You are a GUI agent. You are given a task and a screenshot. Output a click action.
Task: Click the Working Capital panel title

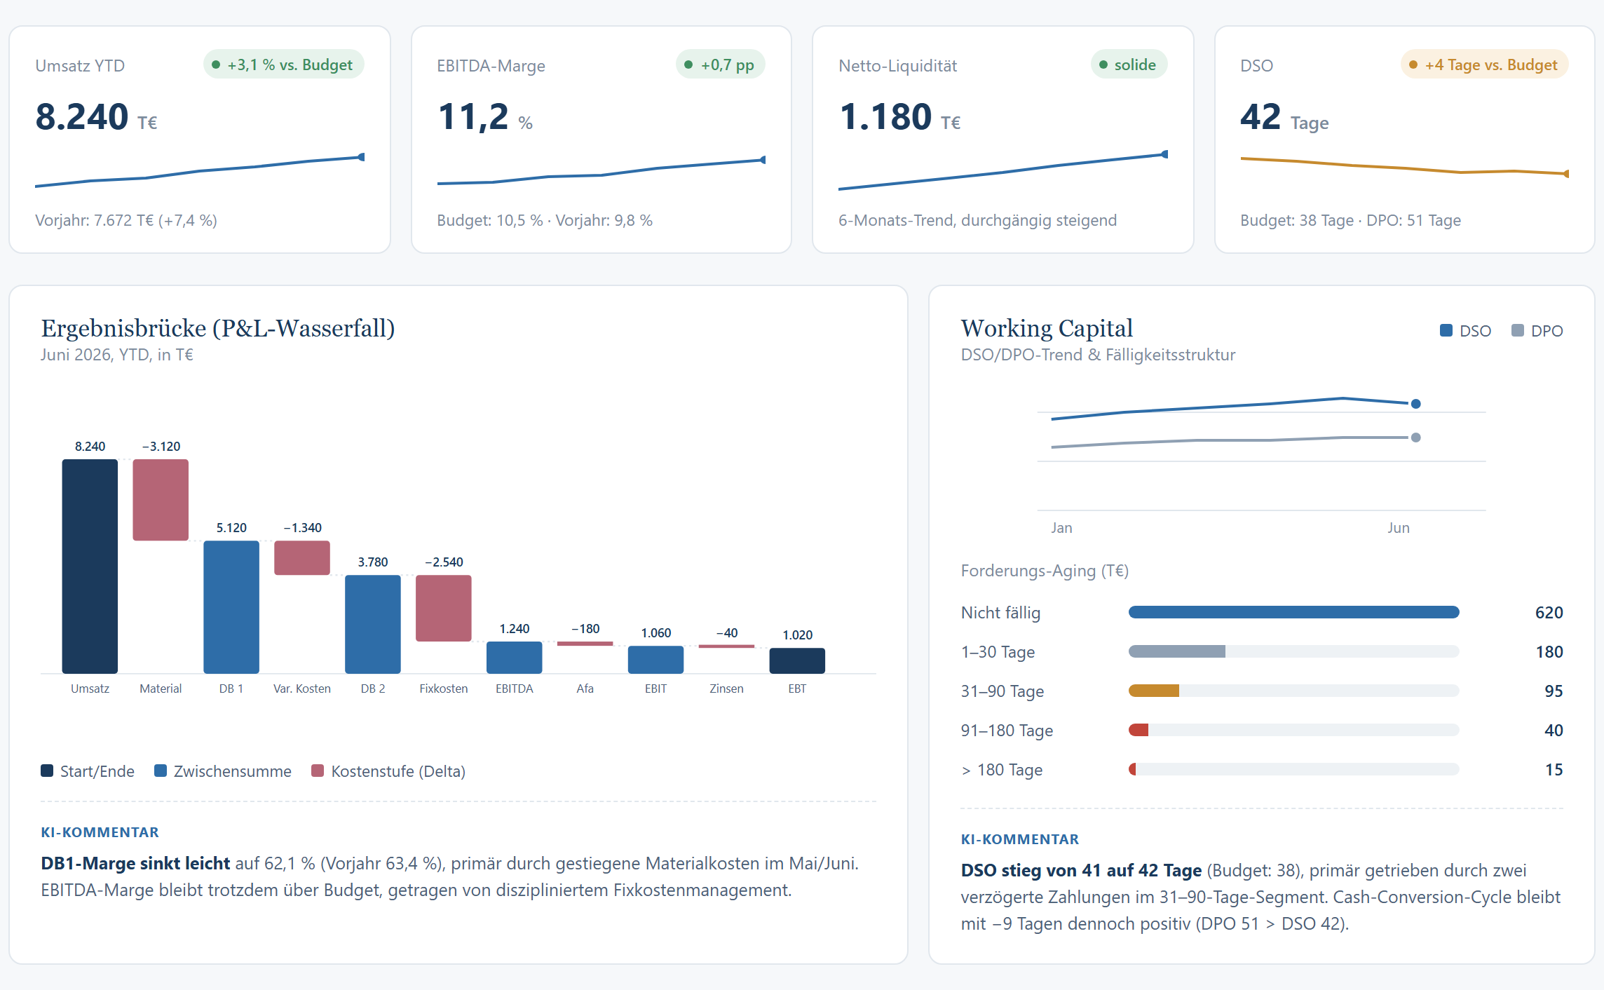1047,328
